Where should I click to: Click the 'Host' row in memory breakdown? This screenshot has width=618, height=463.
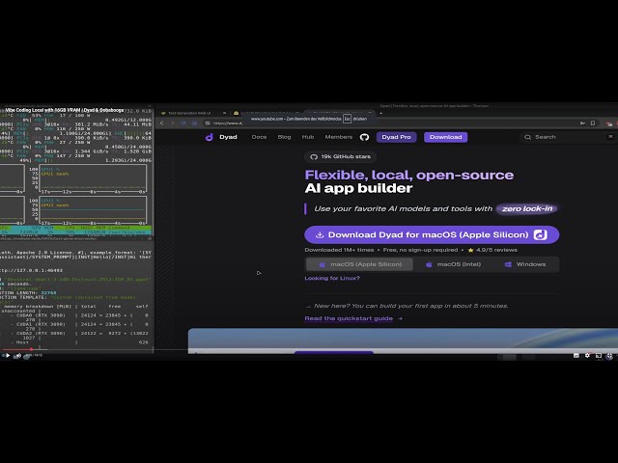click(x=79, y=342)
